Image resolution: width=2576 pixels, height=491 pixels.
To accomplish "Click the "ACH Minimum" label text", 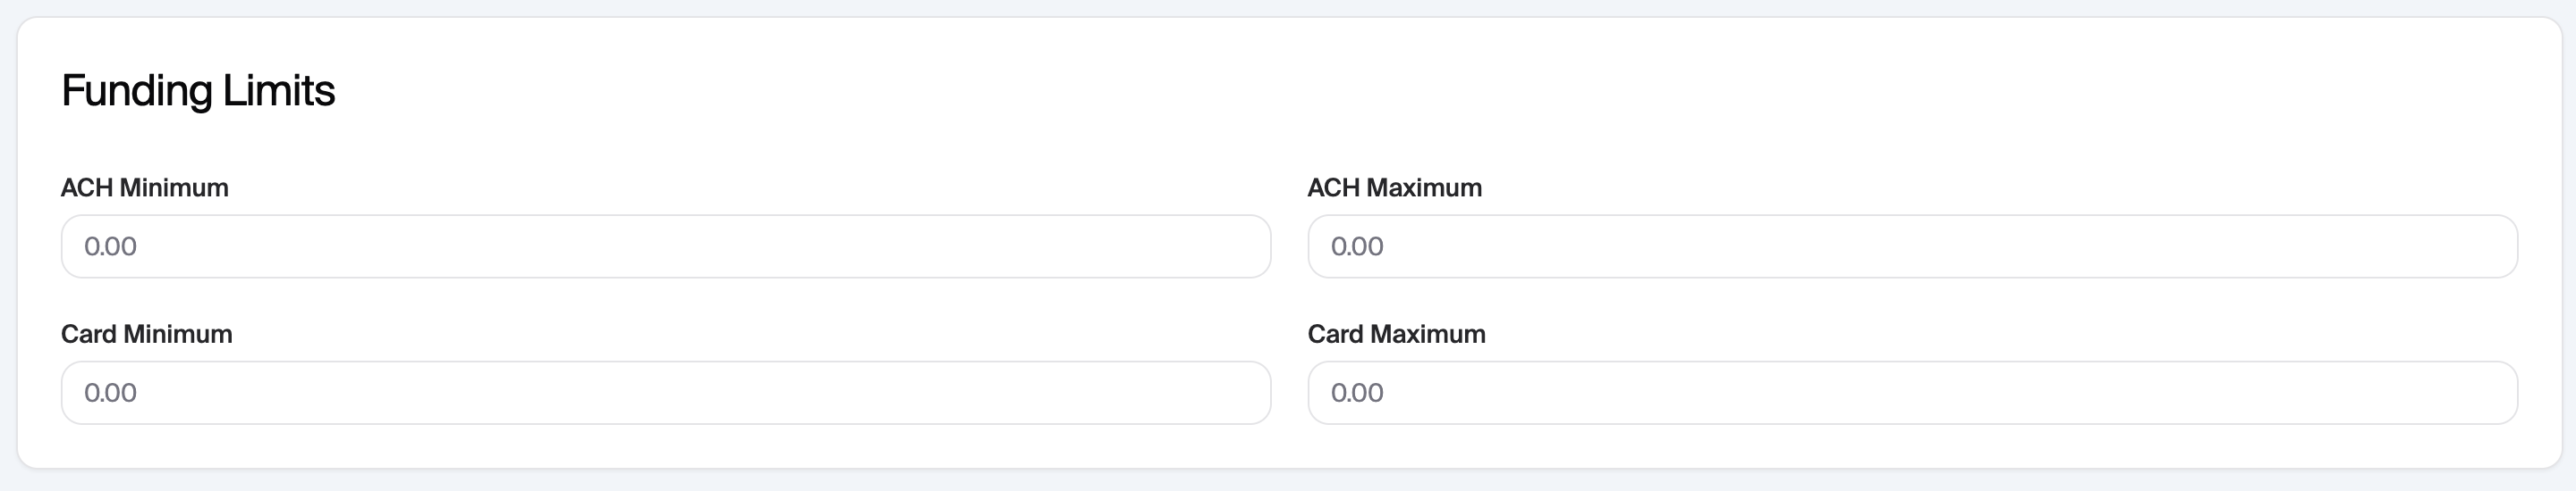I will click(144, 187).
